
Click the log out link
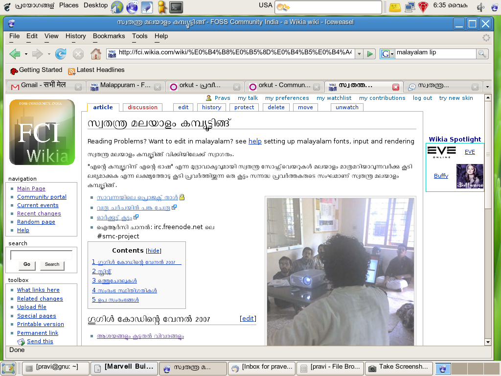click(422, 98)
